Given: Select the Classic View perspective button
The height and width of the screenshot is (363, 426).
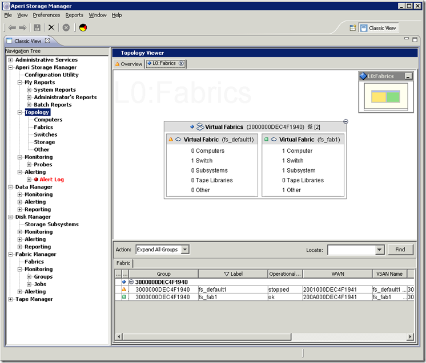Looking at the screenshot, I should 379,28.
